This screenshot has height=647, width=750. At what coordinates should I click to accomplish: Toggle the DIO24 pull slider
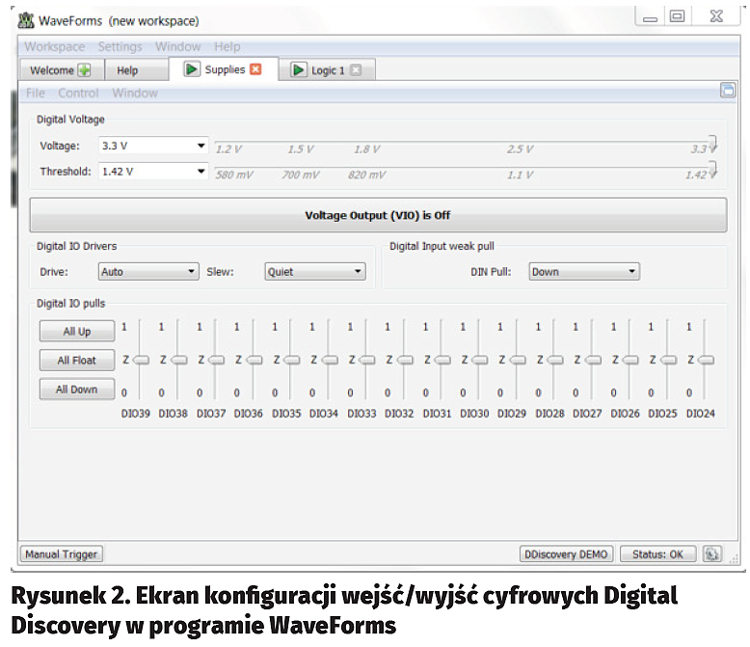(706, 360)
